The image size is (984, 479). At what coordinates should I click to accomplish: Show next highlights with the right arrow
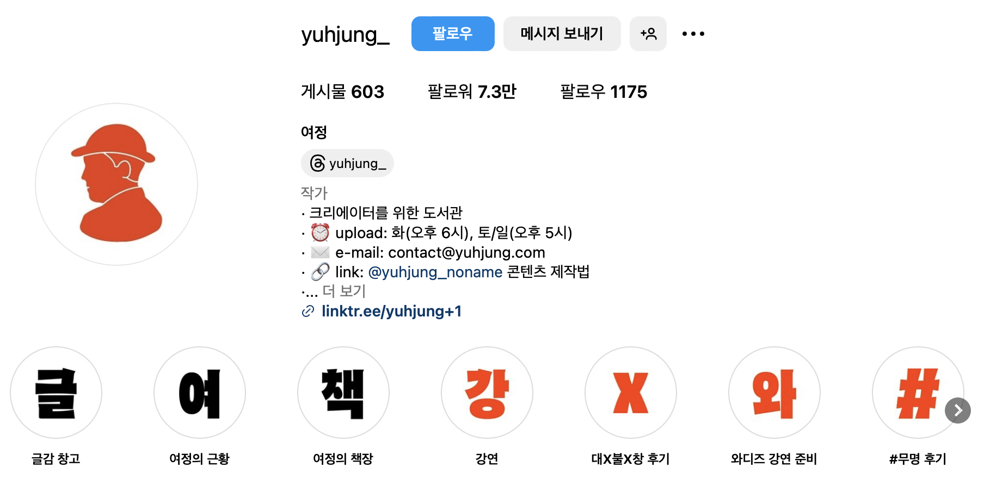click(x=958, y=410)
